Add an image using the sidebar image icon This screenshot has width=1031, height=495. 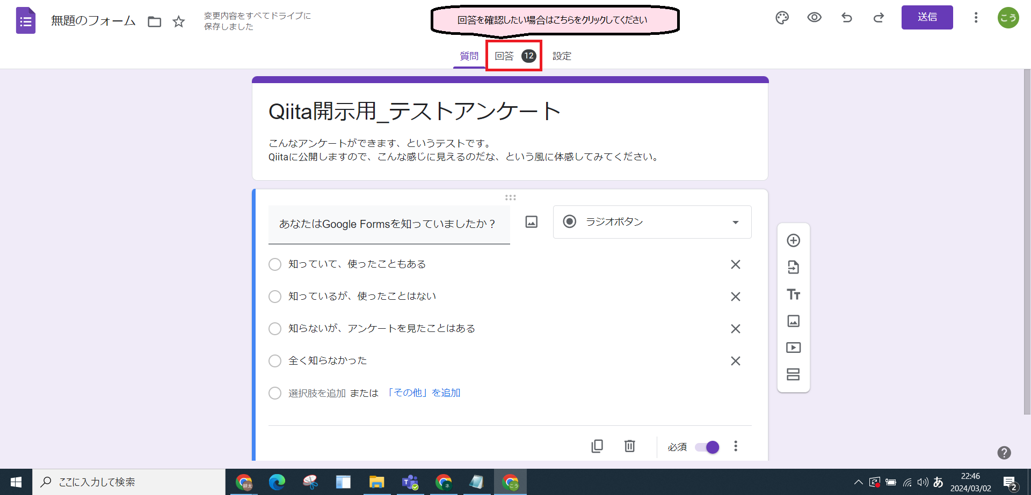[793, 321]
